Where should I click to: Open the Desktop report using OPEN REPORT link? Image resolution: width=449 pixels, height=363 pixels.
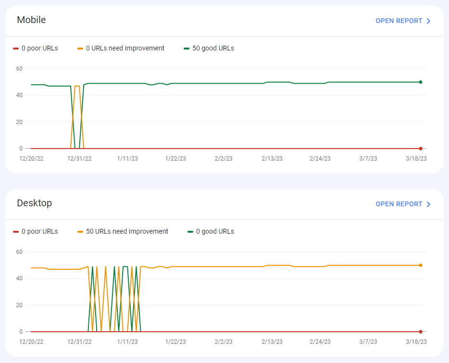tap(399, 204)
